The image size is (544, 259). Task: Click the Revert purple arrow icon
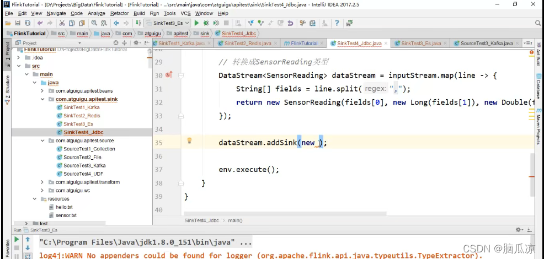[x=290, y=23]
